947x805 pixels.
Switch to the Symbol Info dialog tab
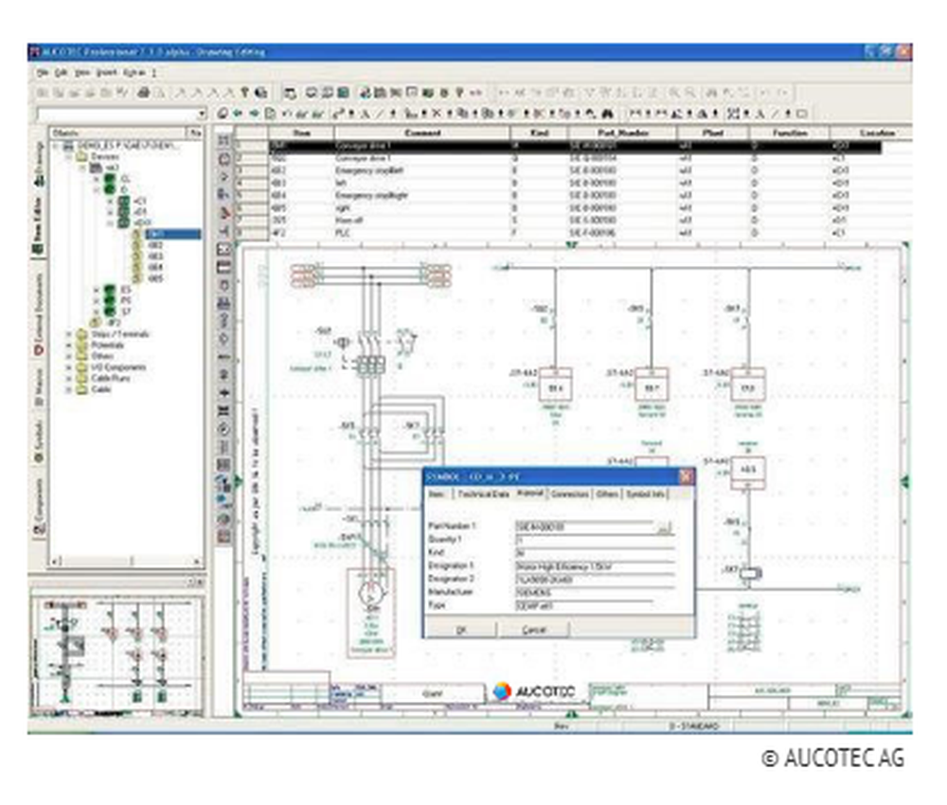point(645,494)
